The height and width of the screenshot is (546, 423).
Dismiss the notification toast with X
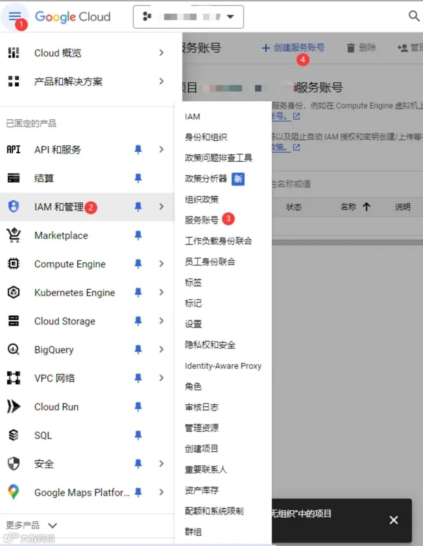[x=394, y=520]
